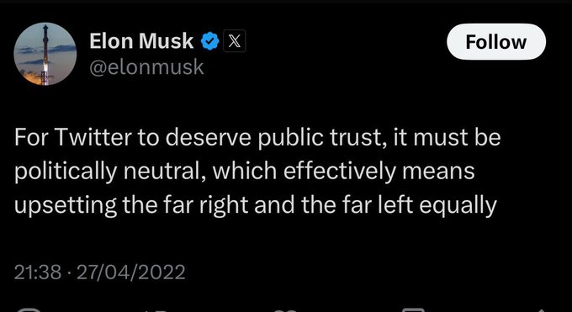The image size is (572, 312).
Task: Tap the cropped share icon at bottom
Action: pyautogui.click(x=542, y=310)
